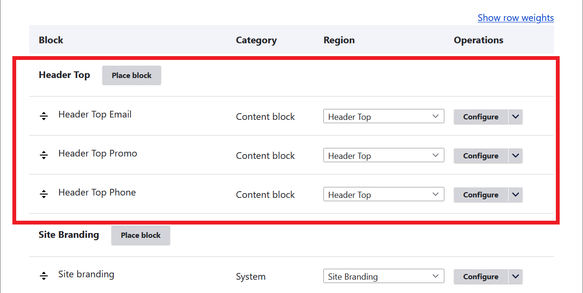Open region dropdown for Header Top Email
The image size is (583, 293).
coord(383,117)
